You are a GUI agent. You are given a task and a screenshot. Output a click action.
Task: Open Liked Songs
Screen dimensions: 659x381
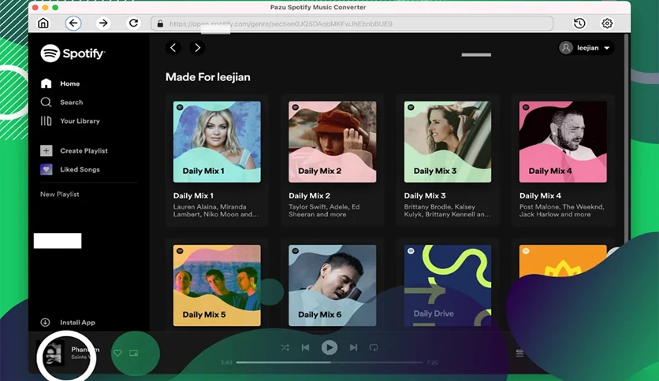pyautogui.click(x=70, y=169)
